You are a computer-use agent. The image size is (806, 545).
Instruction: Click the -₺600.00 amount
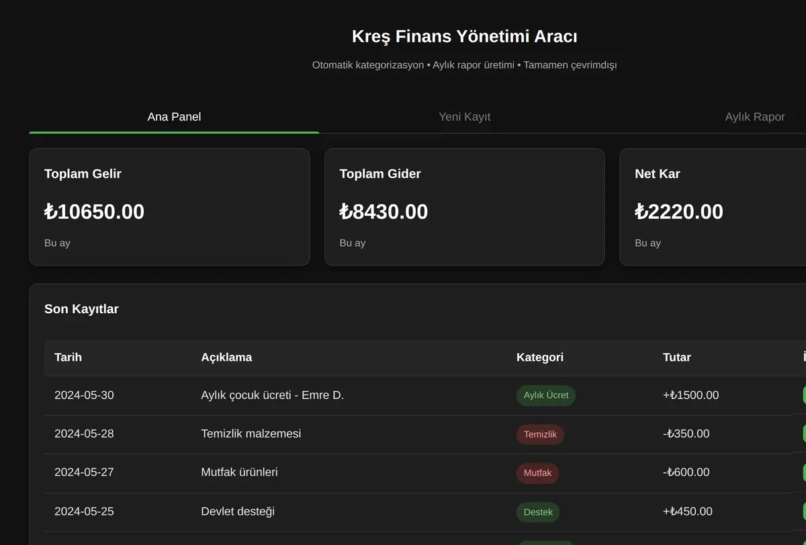coord(686,472)
